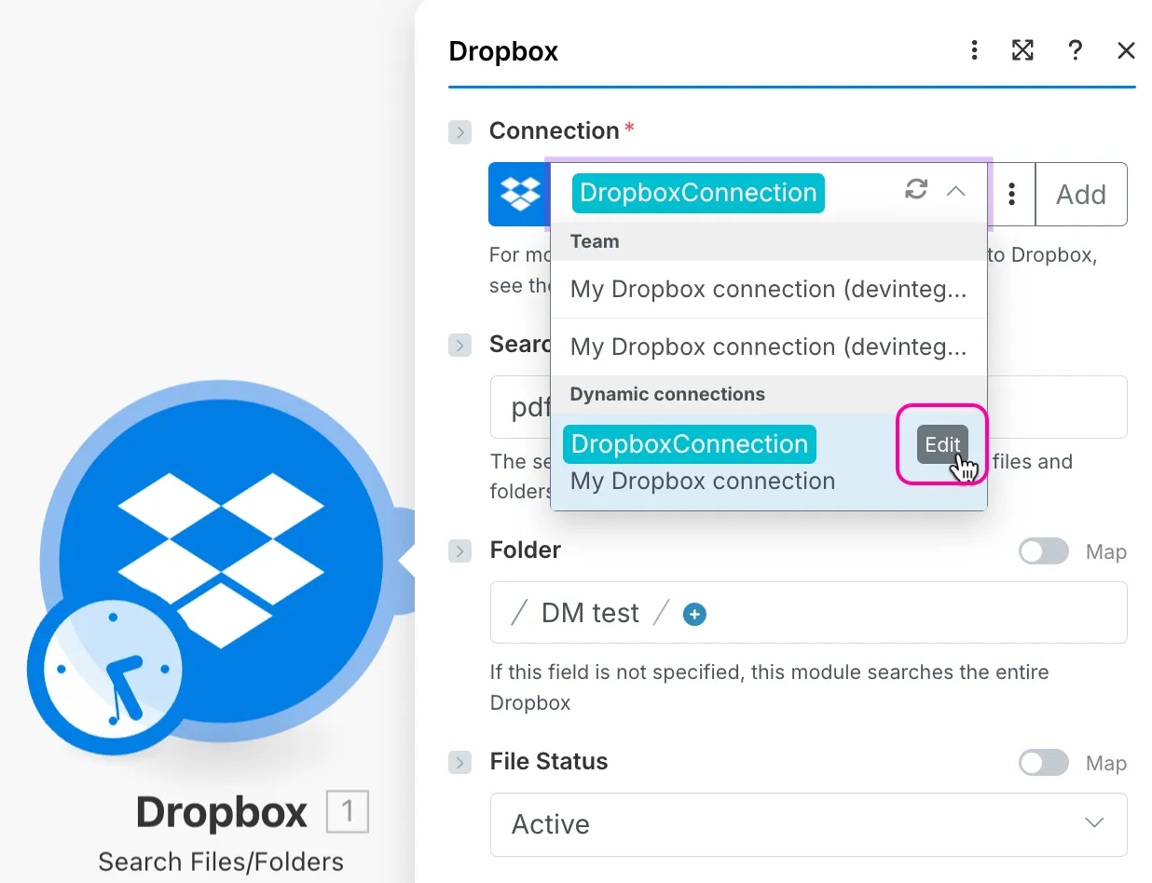Select the second My Dropbox connection under Team
This screenshot has width=1152, height=883.
[x=769, y=346]
